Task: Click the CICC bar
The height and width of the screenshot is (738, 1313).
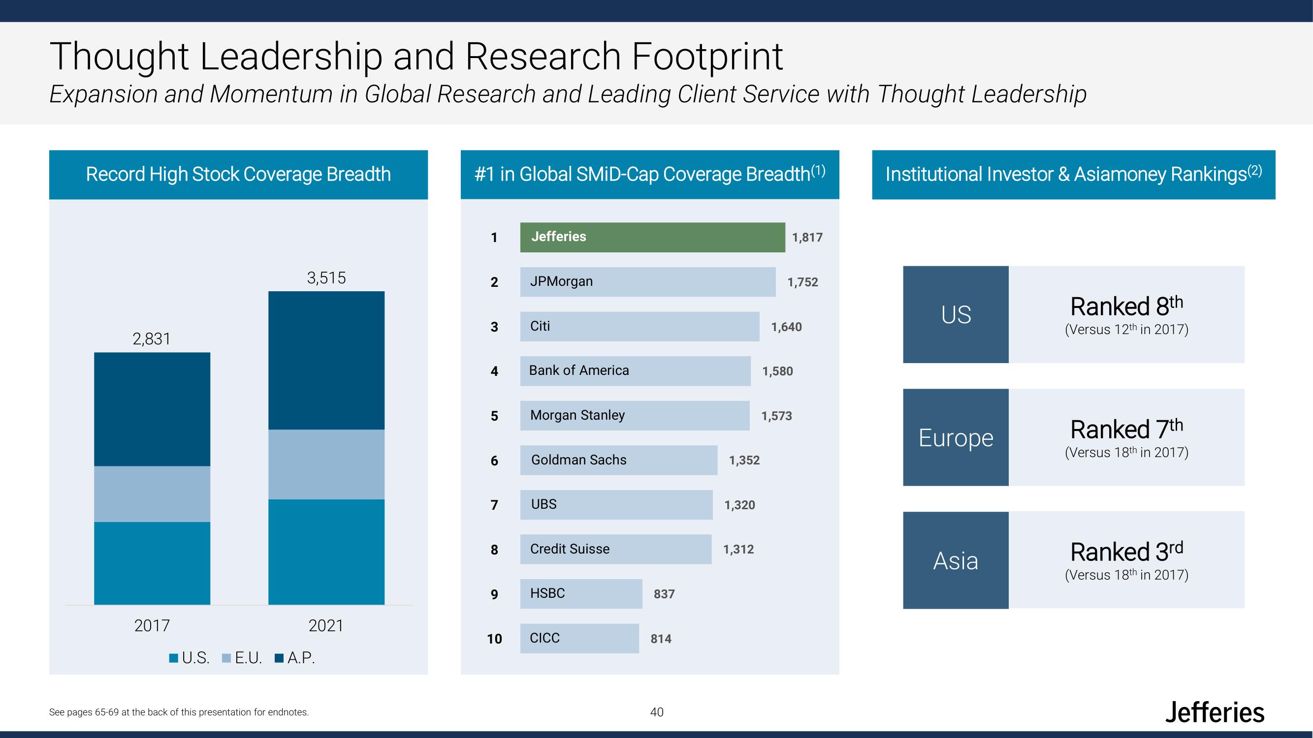Action: point(579,638)
